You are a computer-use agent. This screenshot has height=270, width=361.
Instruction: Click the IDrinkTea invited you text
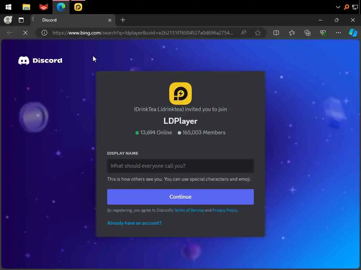(180, 109)
